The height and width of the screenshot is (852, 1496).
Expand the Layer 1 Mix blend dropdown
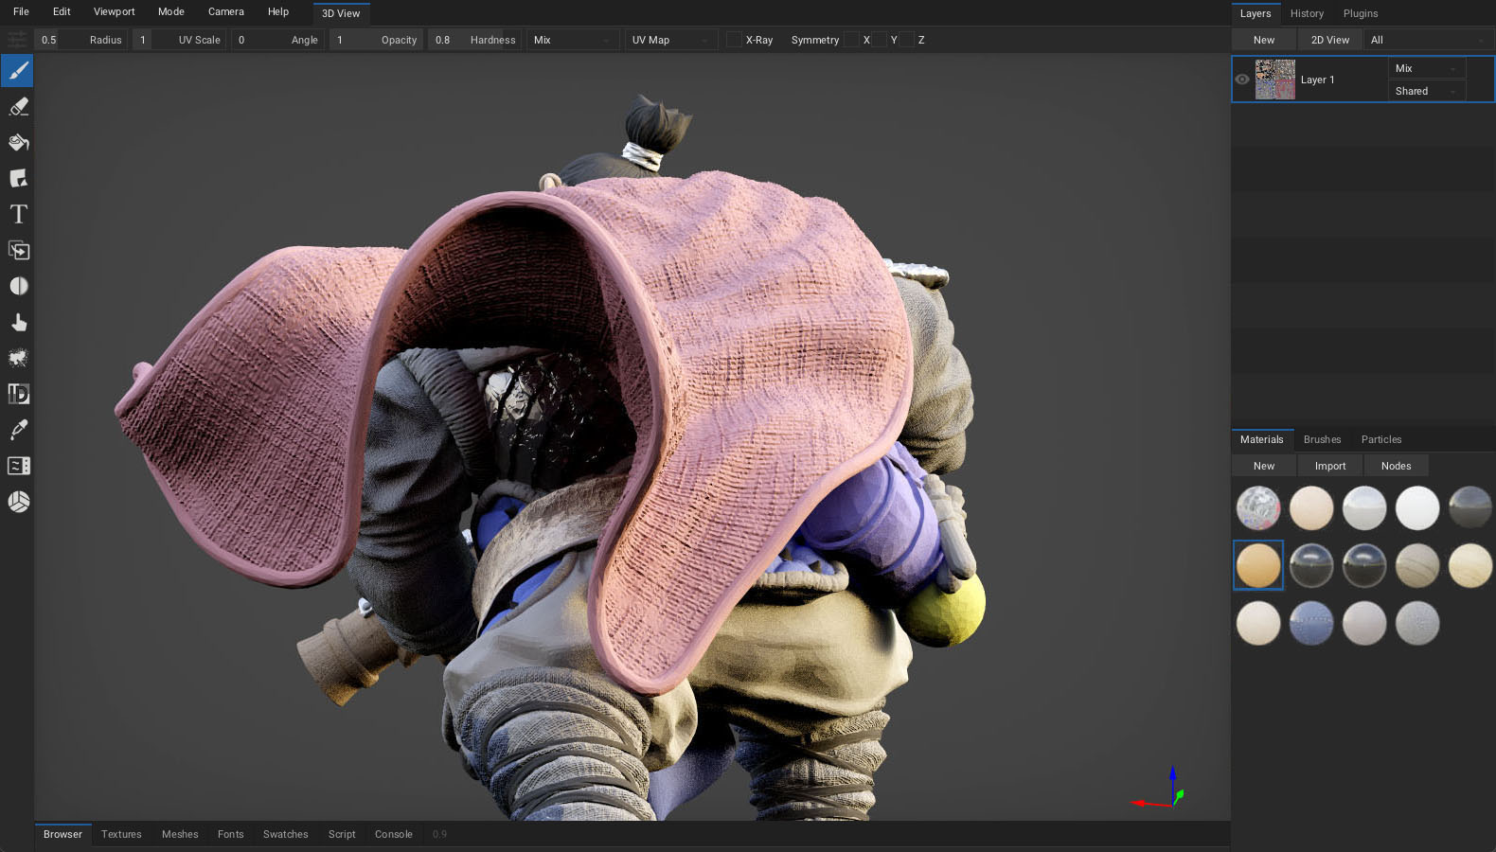(1426, 68)
